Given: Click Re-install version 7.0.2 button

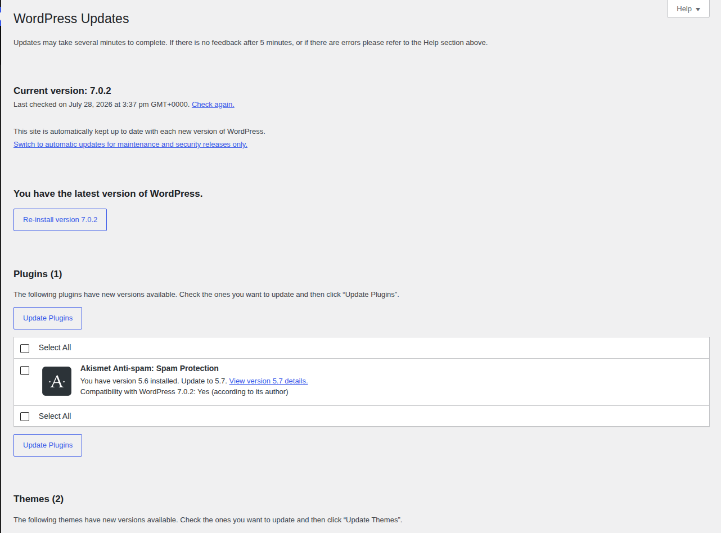Looking at the screenshot, I should coord(60,220).
